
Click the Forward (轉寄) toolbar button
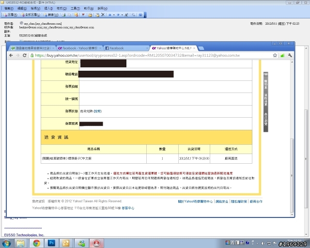[x=51, y=15]
